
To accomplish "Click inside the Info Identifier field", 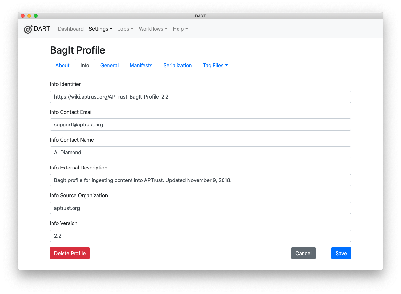I will (200, 97).
